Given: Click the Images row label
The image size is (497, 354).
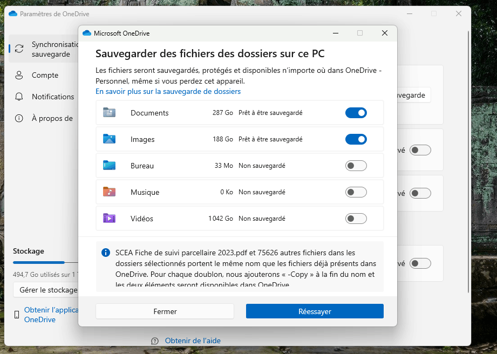Looking at the screenshot, I should [x=142, y=139].
